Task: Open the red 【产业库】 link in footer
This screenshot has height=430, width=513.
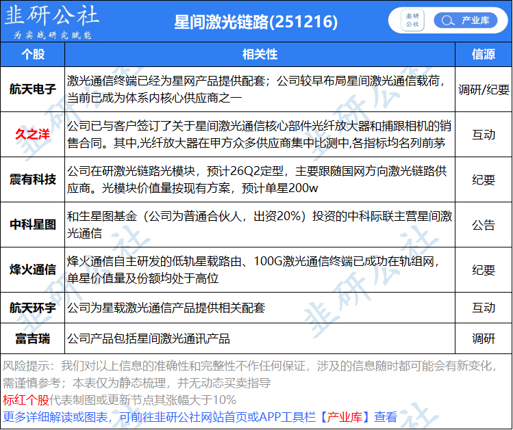Action: click(345, 416)
